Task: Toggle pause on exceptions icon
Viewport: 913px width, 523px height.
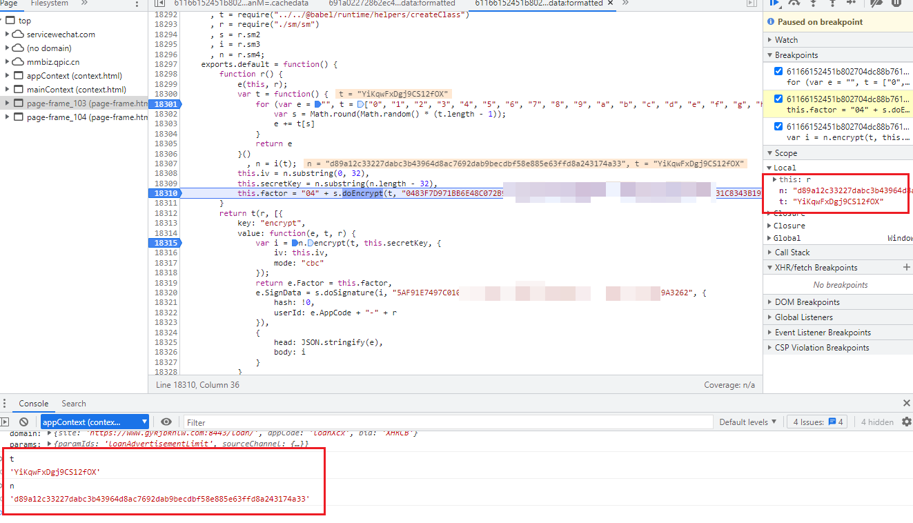Action: (896, 3)
